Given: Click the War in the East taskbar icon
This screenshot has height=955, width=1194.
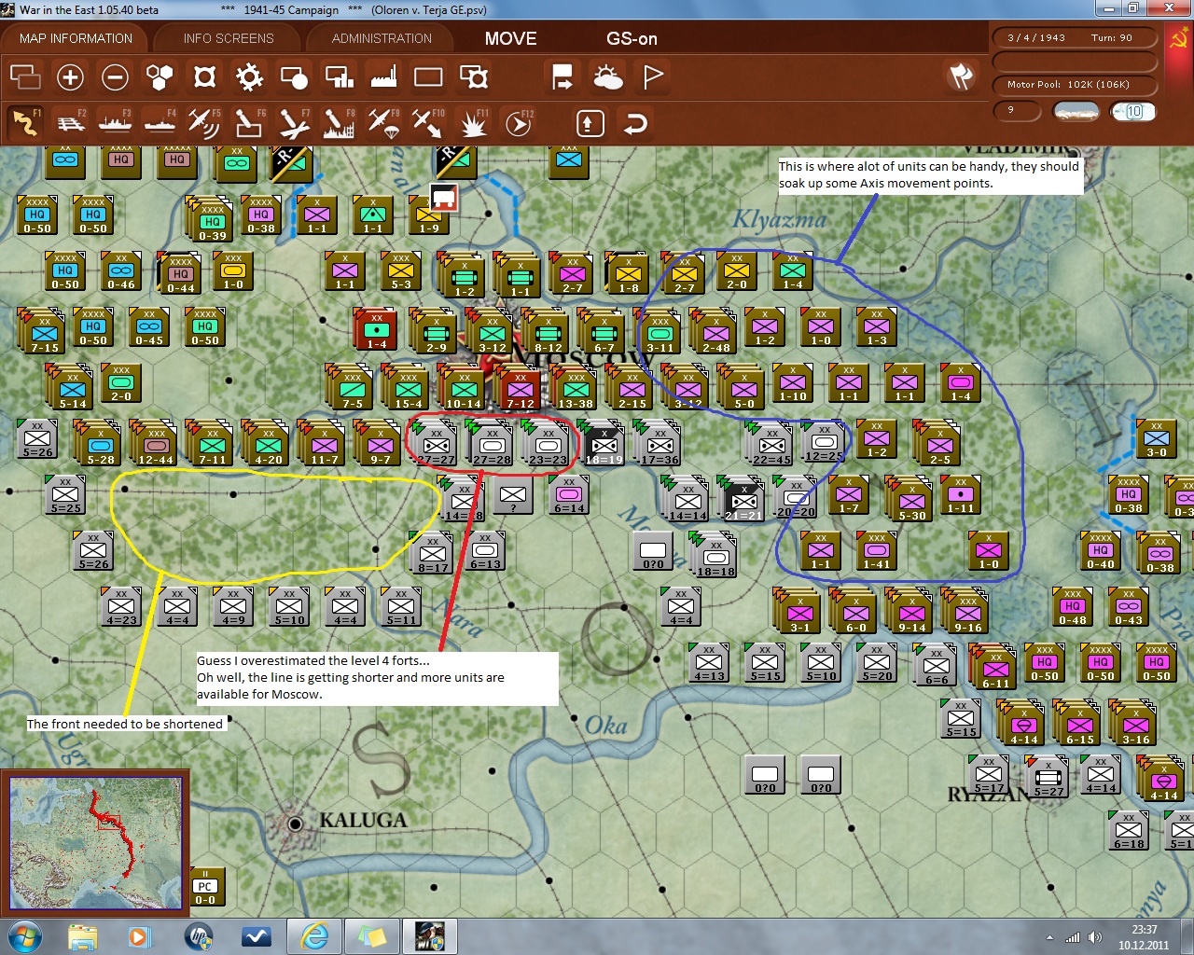Looking at the screenshot, I should [x=430, y=936].
